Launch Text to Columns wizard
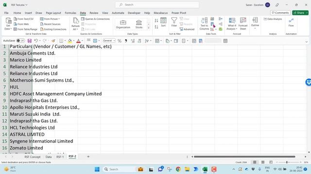311x174 pixels. [x=204, y=24]
